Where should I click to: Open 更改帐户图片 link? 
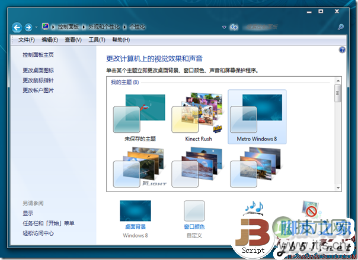click(x=38, y=90)
